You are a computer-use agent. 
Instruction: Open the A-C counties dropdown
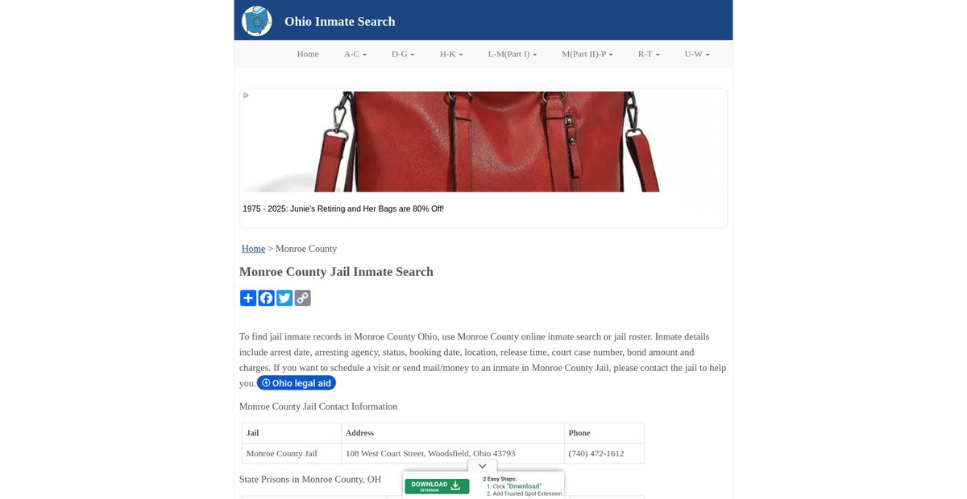click(355, 54)
